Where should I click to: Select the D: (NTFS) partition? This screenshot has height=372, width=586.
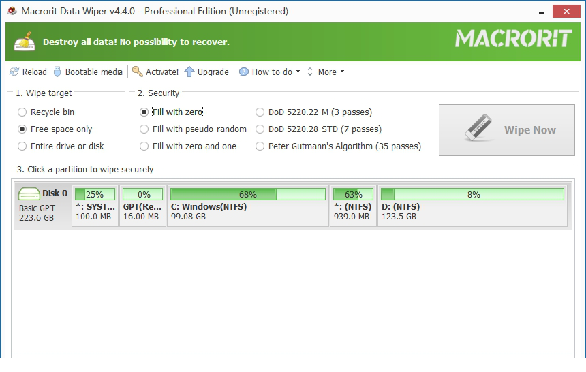coord(472,206)
